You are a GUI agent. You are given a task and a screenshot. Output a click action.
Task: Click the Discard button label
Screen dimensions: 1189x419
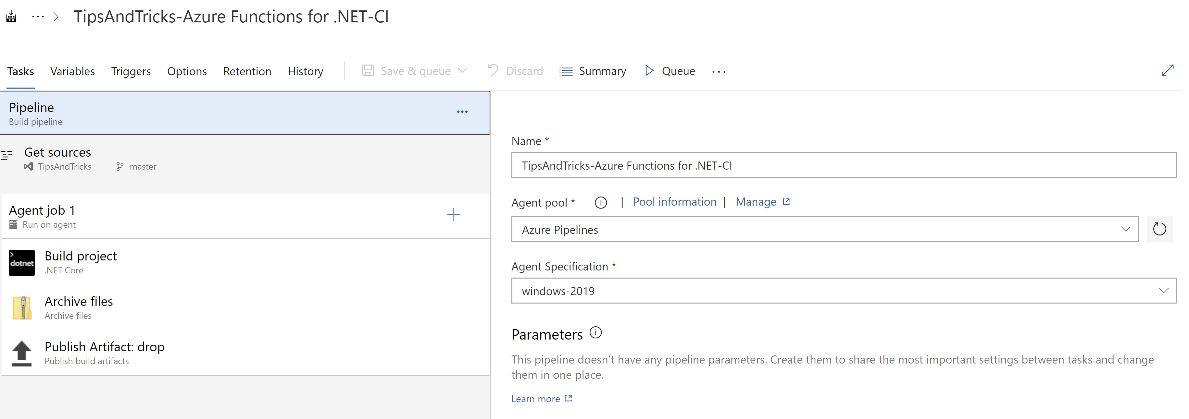(x=524, y=71)
